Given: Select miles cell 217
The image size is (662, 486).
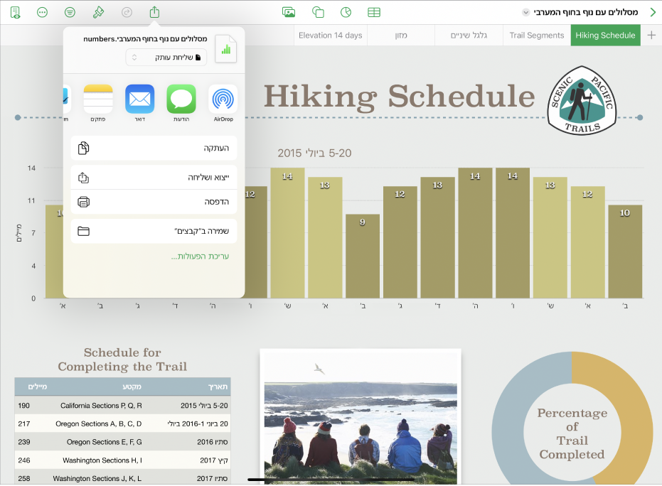Looking at the screenshot, I should click(x=24, y=424).
